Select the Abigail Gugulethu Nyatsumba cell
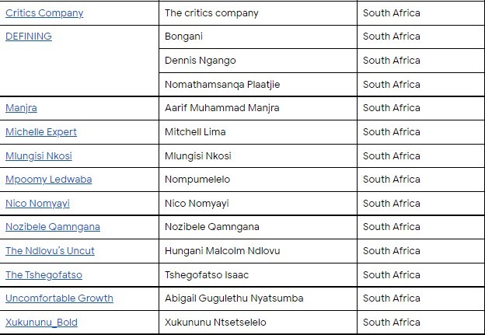This screenshot has width=485, height=335. [234, 298]
